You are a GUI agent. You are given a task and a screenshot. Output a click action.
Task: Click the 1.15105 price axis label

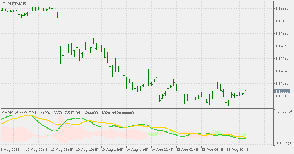(282, 21)
